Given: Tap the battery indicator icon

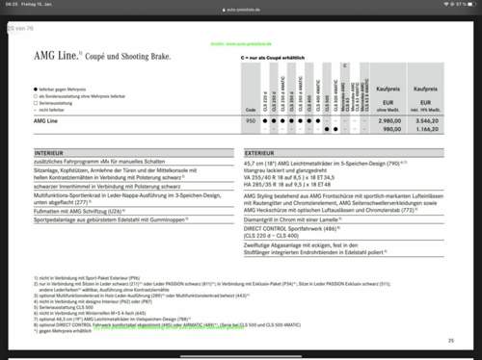Looking at the screenshot, I should point(470,4).
